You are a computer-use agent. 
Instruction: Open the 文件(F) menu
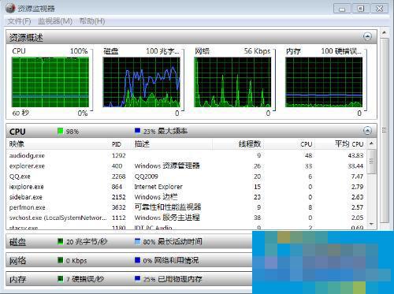[x=19, y=21]
